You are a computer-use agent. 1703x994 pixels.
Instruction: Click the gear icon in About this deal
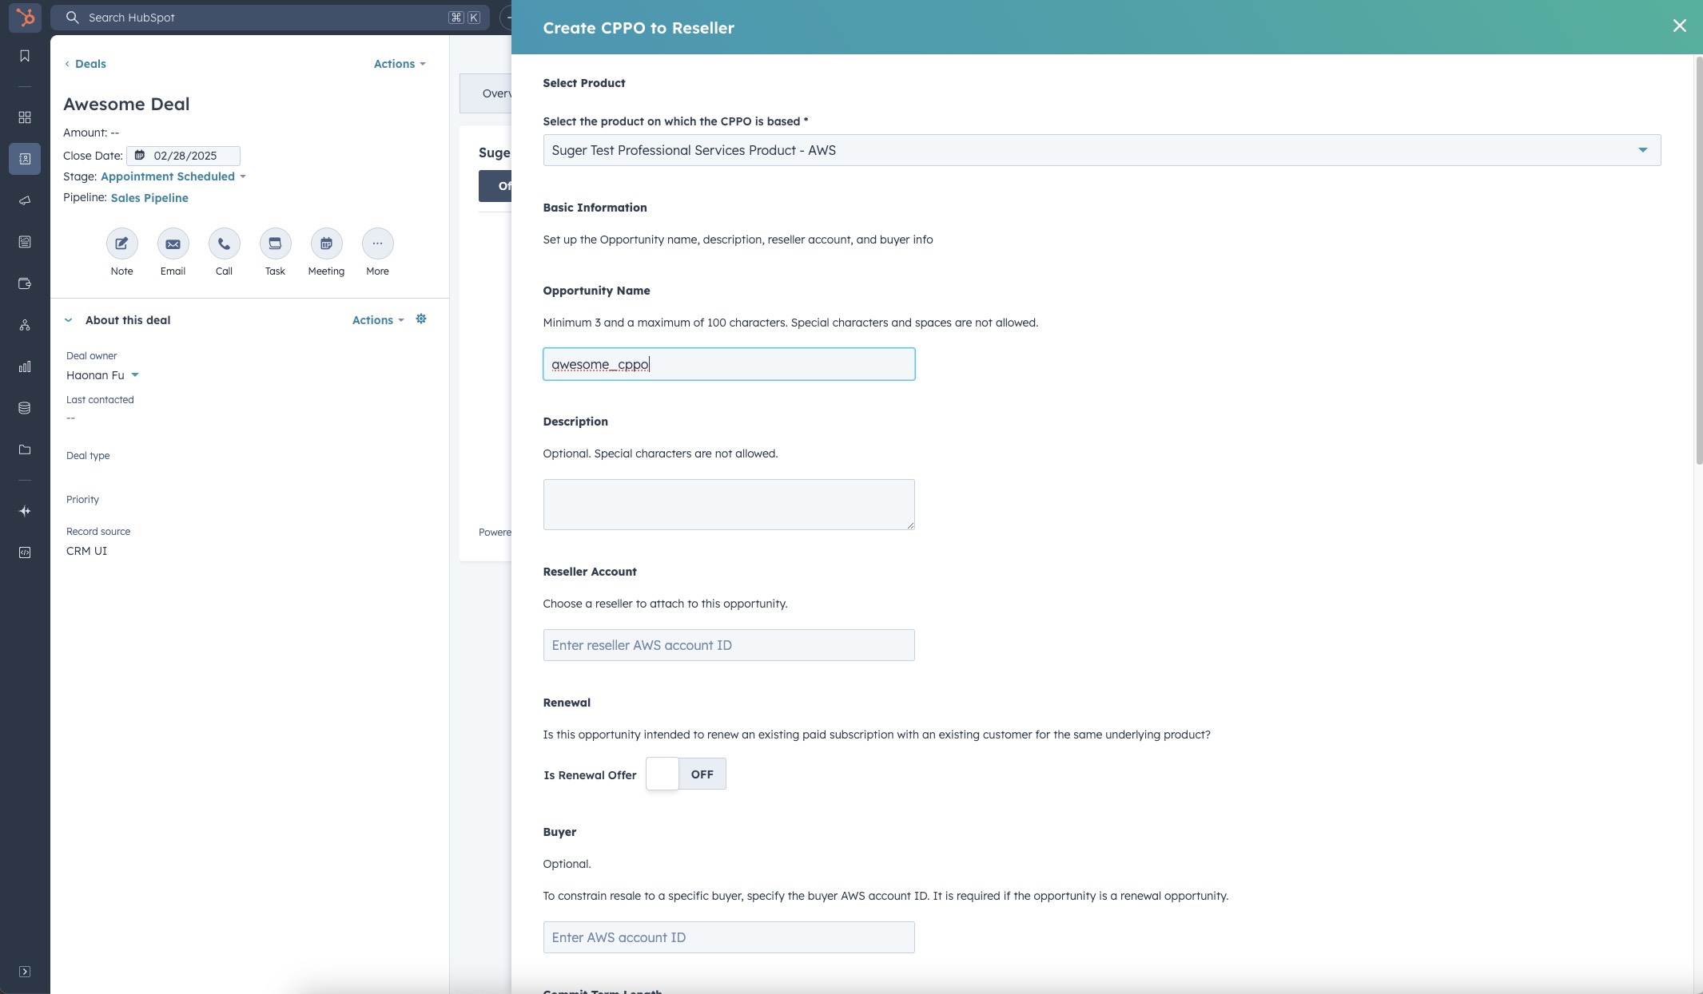(421, 319)
